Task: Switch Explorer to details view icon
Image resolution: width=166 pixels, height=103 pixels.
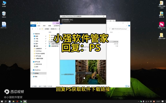Action: pyautogui.click(x=127, y=86)
